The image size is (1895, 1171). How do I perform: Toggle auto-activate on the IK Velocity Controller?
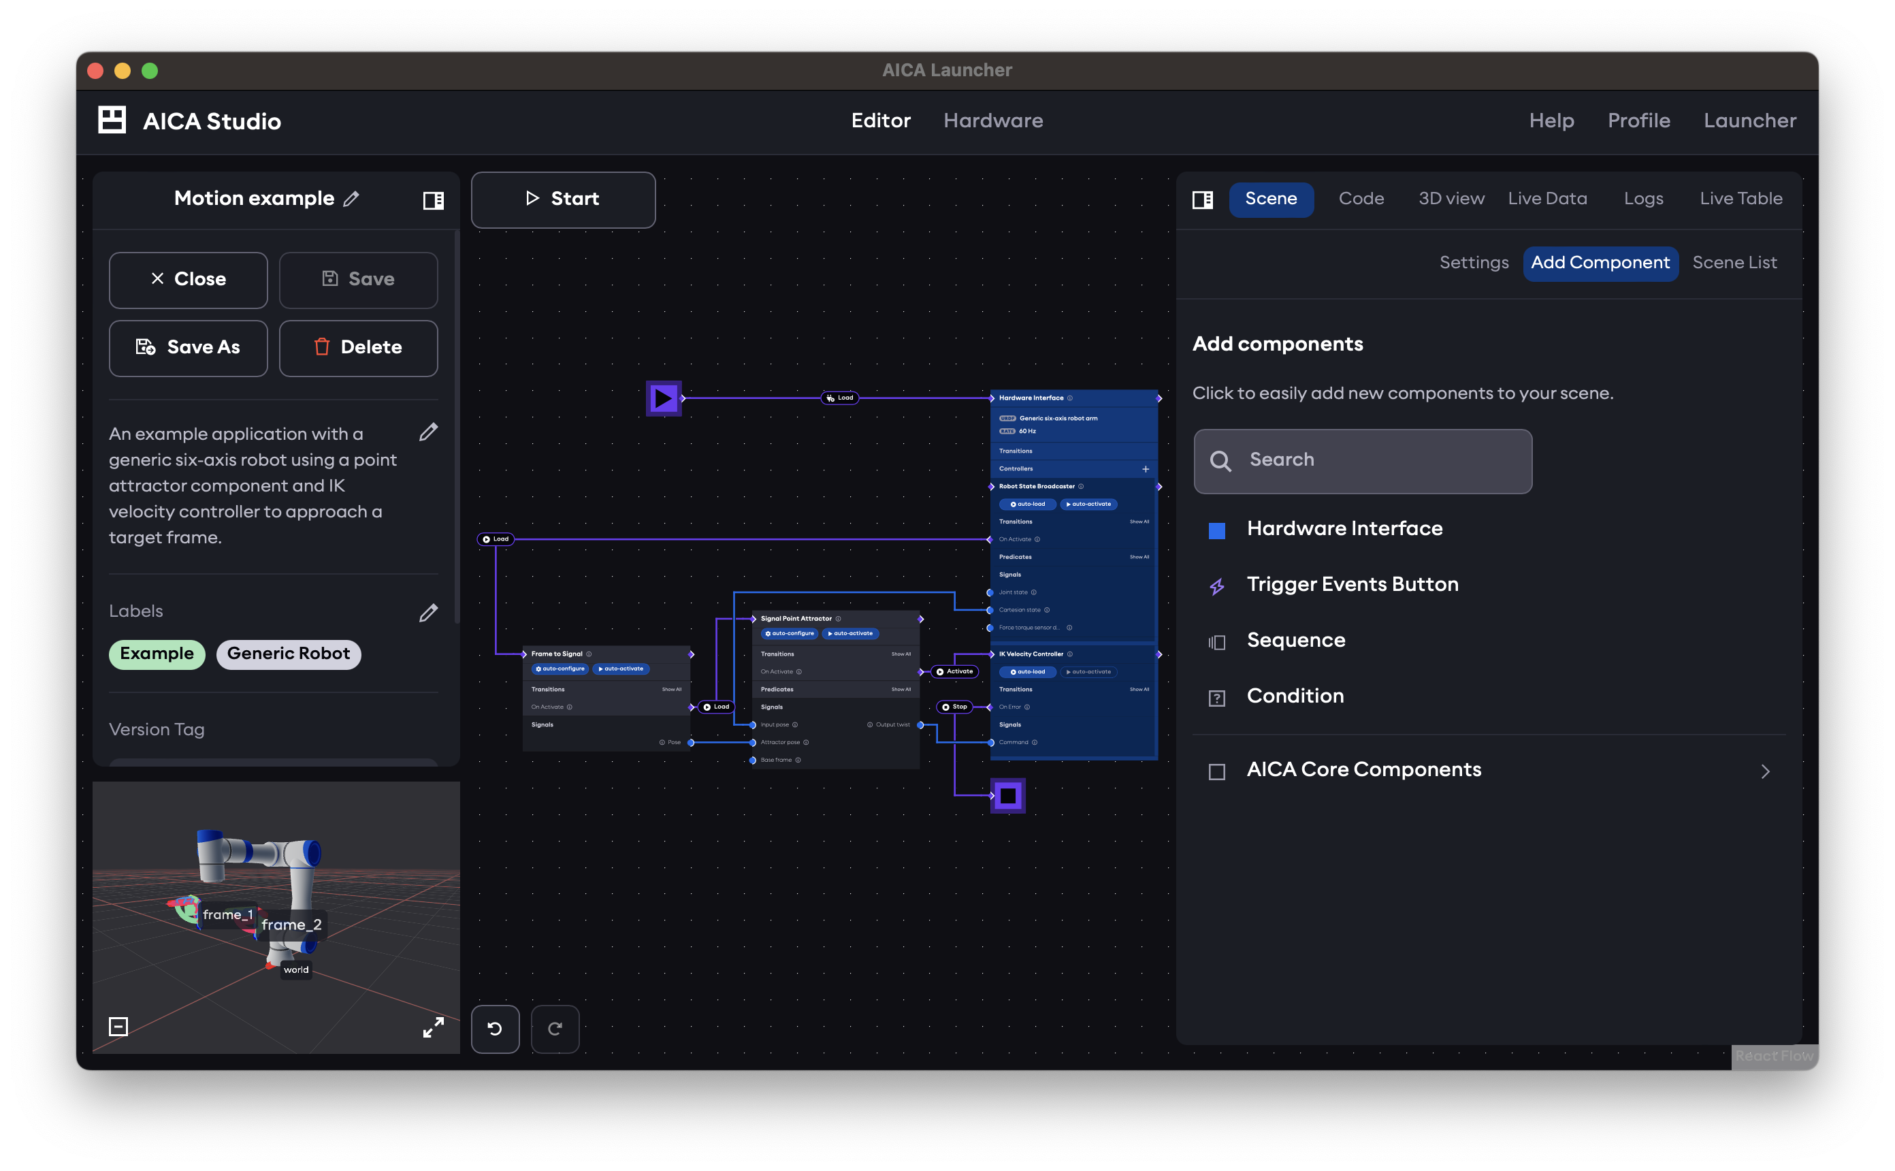pyautogui.click(x=1088, y=671)
